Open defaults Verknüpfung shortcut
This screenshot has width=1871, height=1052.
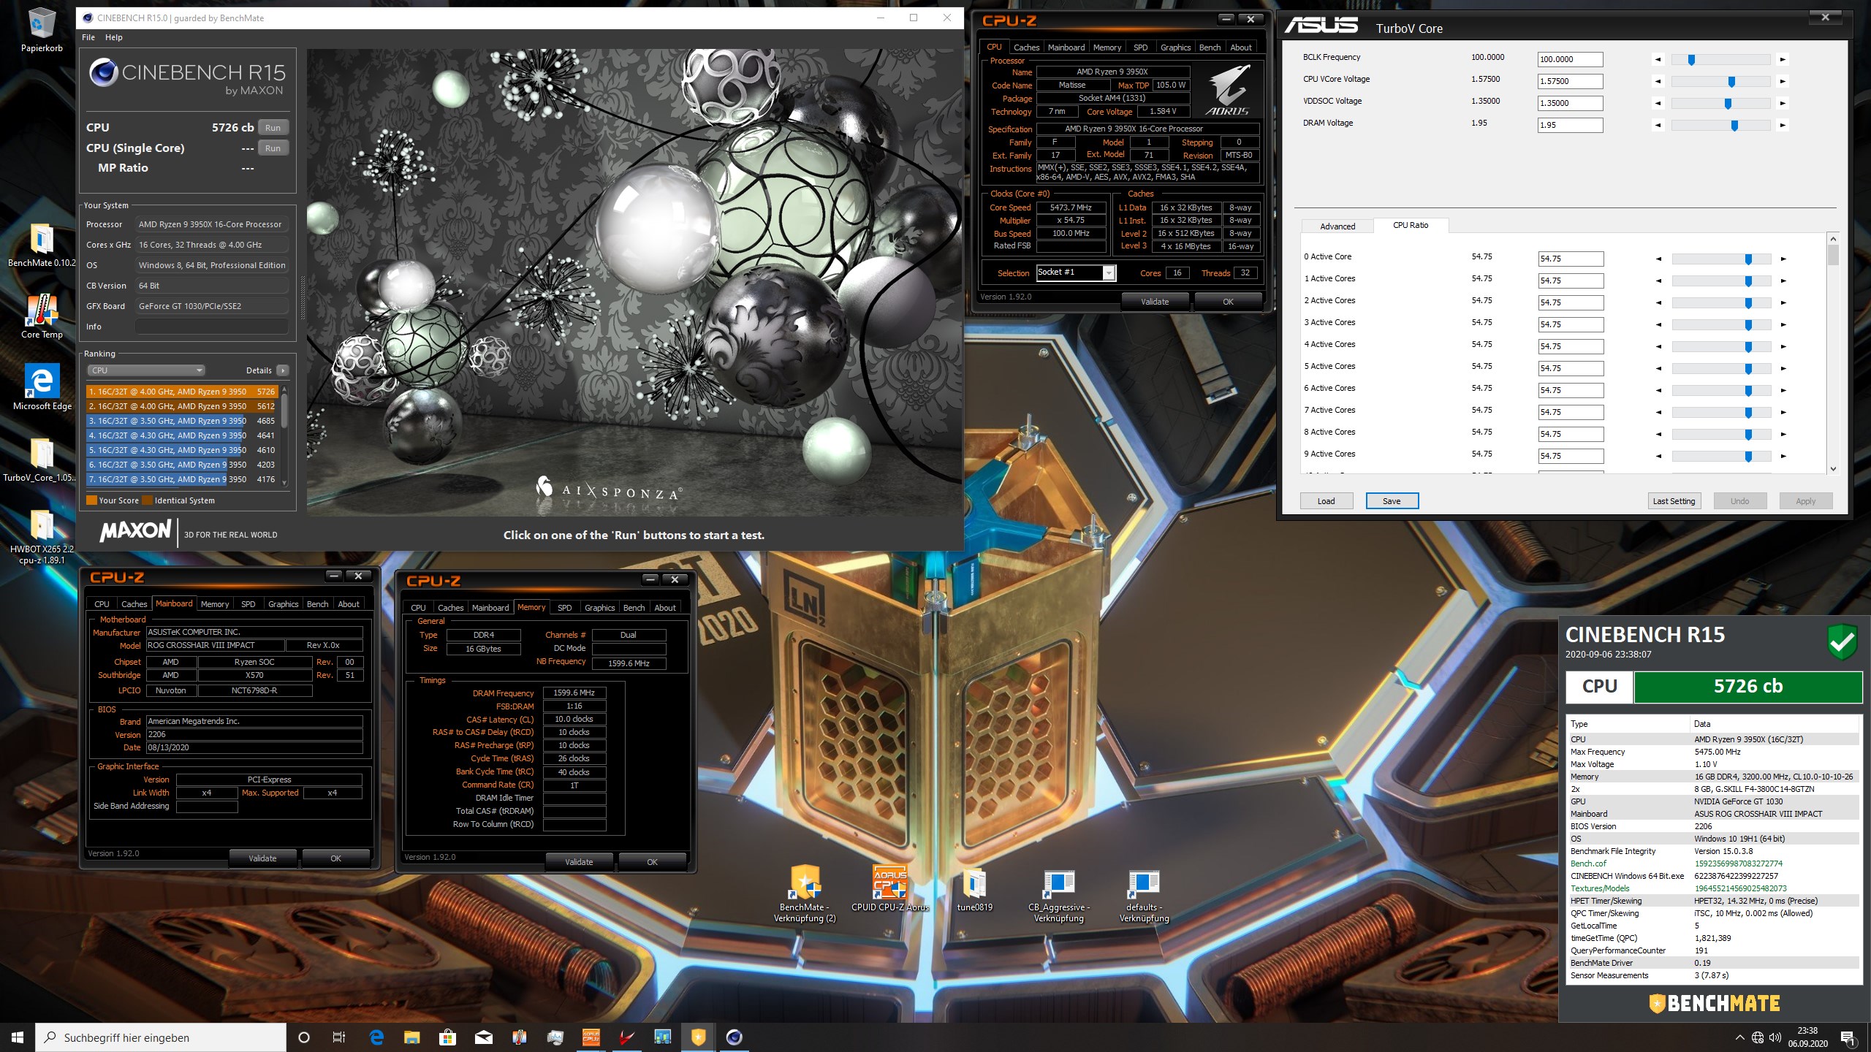click(1144, 896)
